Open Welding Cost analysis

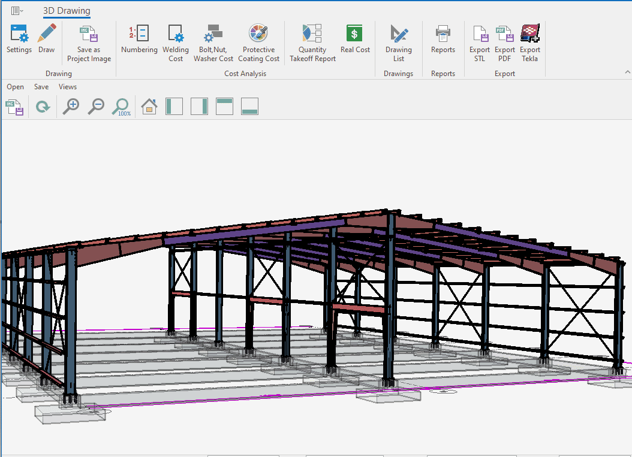(x=176, y=43)
